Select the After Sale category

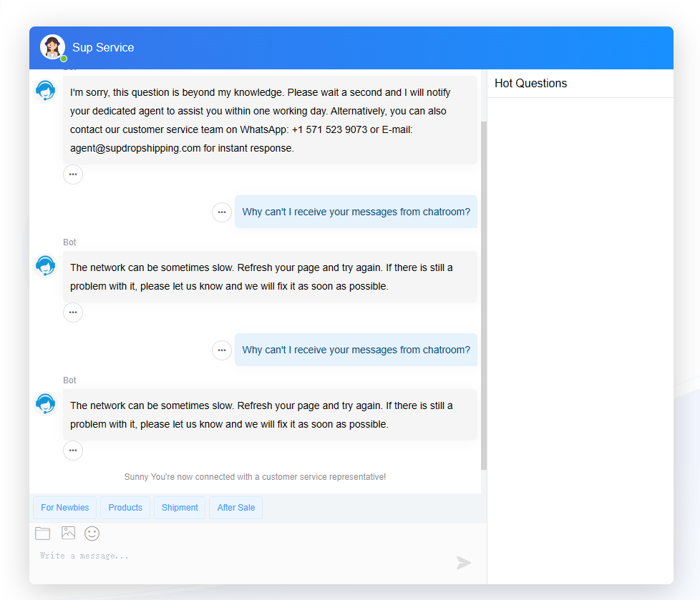coord(235,508)
